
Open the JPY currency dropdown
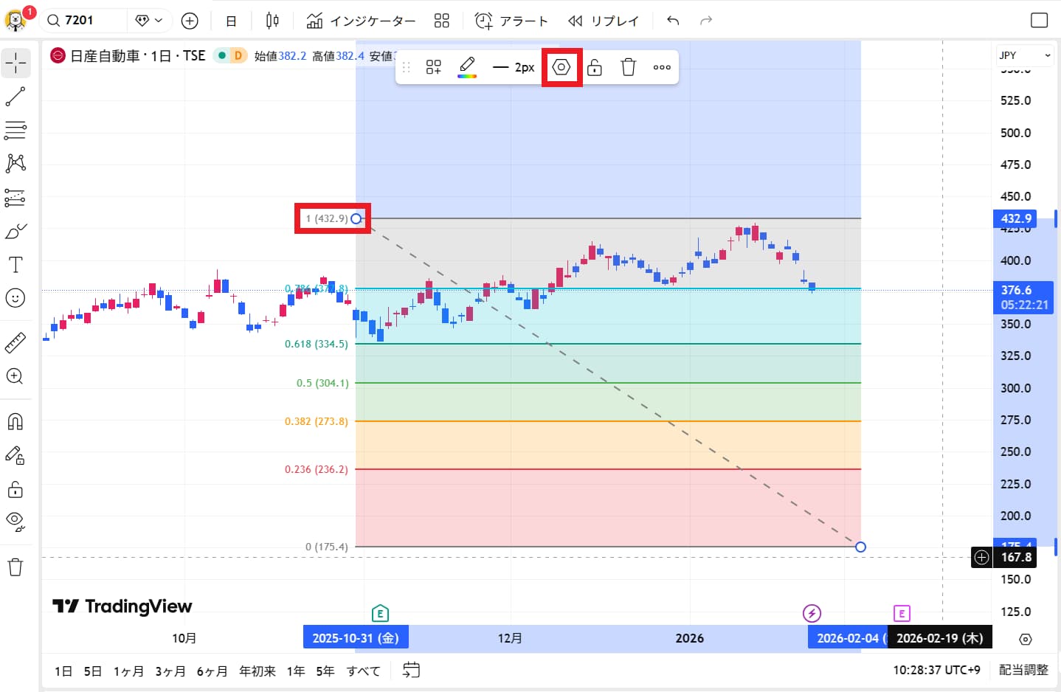click(1024, 55)
